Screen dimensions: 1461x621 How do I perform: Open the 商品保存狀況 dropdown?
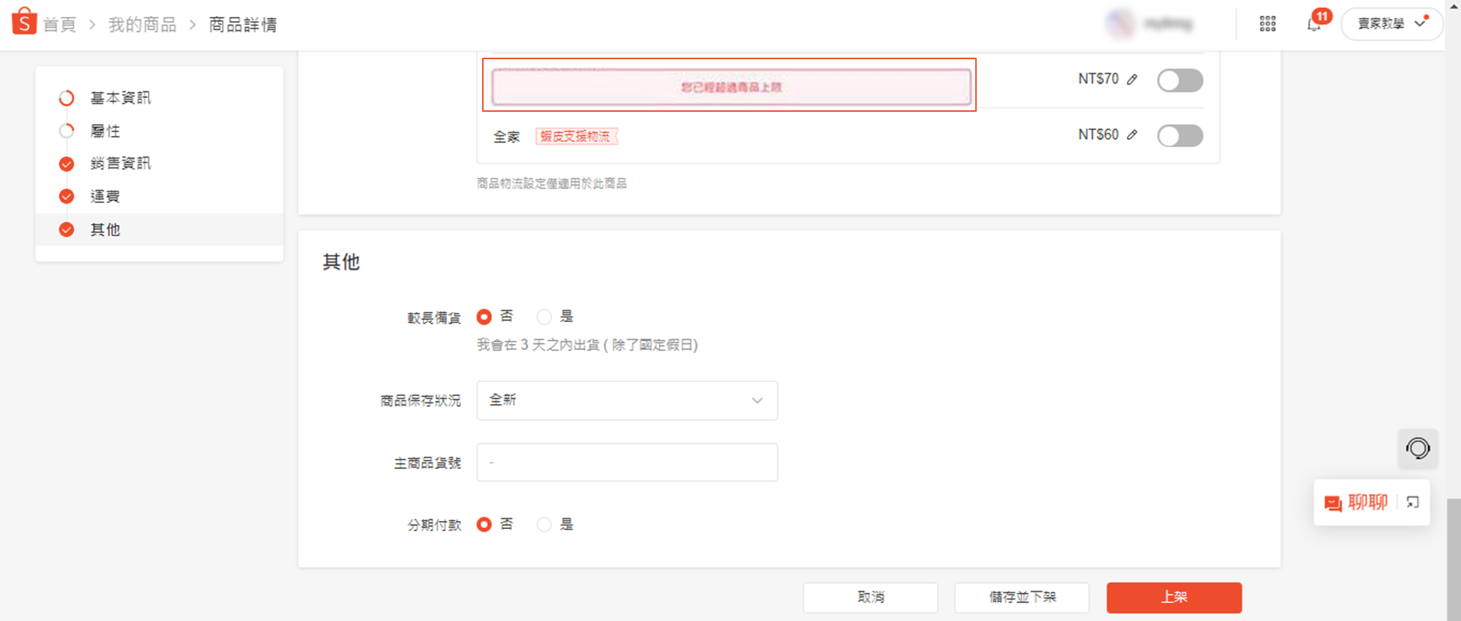coord(627,400)
